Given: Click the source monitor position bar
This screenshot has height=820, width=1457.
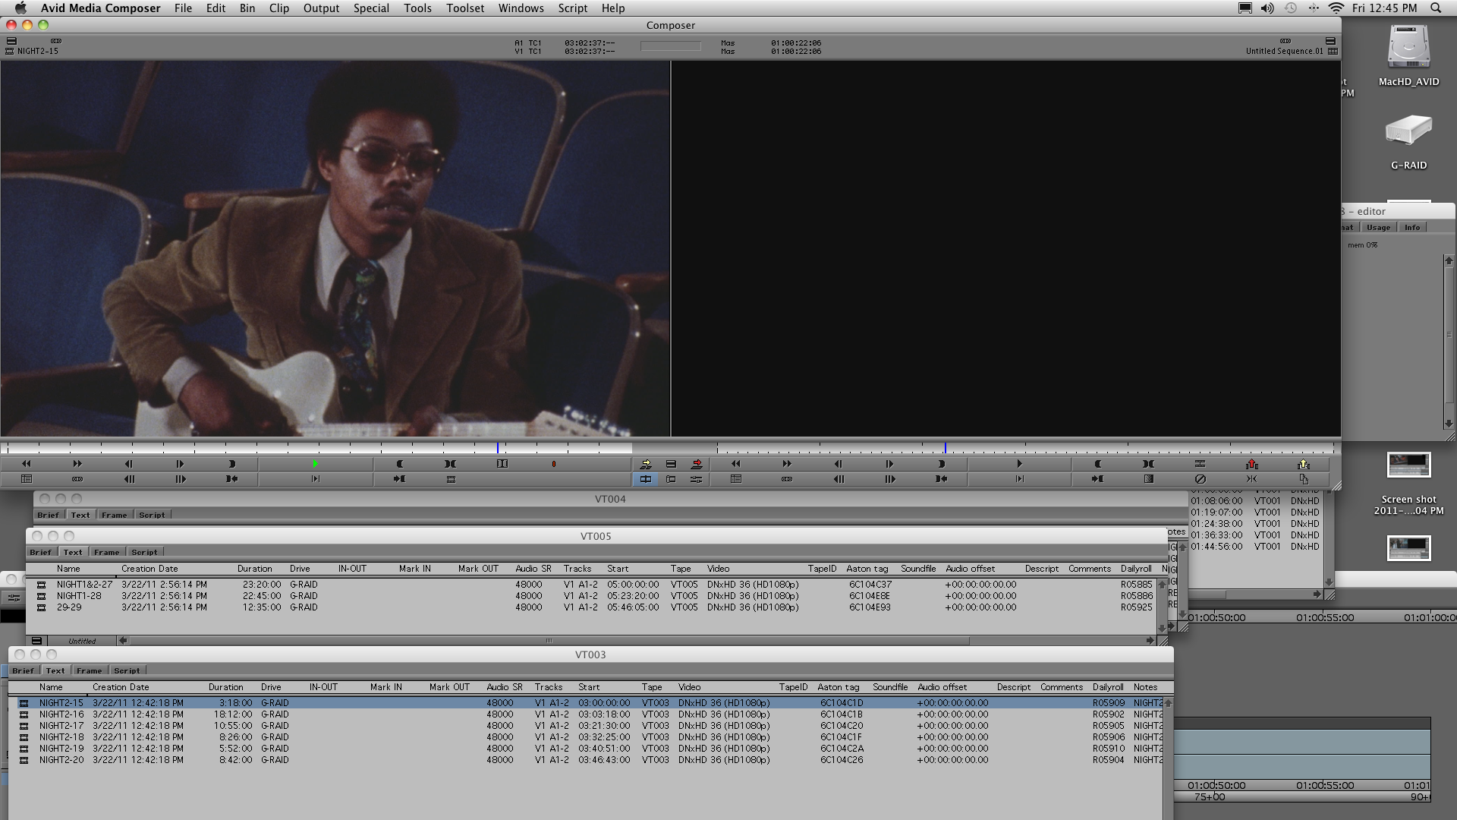Looking at the screenshot, I should point(319,448).
